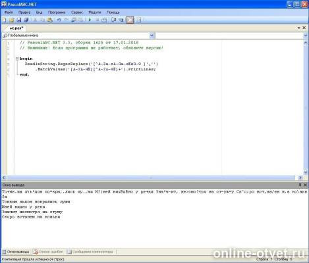Screen dimensions: 309x263
Task: Open the Файл menu
Action: [x=9, y=12]
